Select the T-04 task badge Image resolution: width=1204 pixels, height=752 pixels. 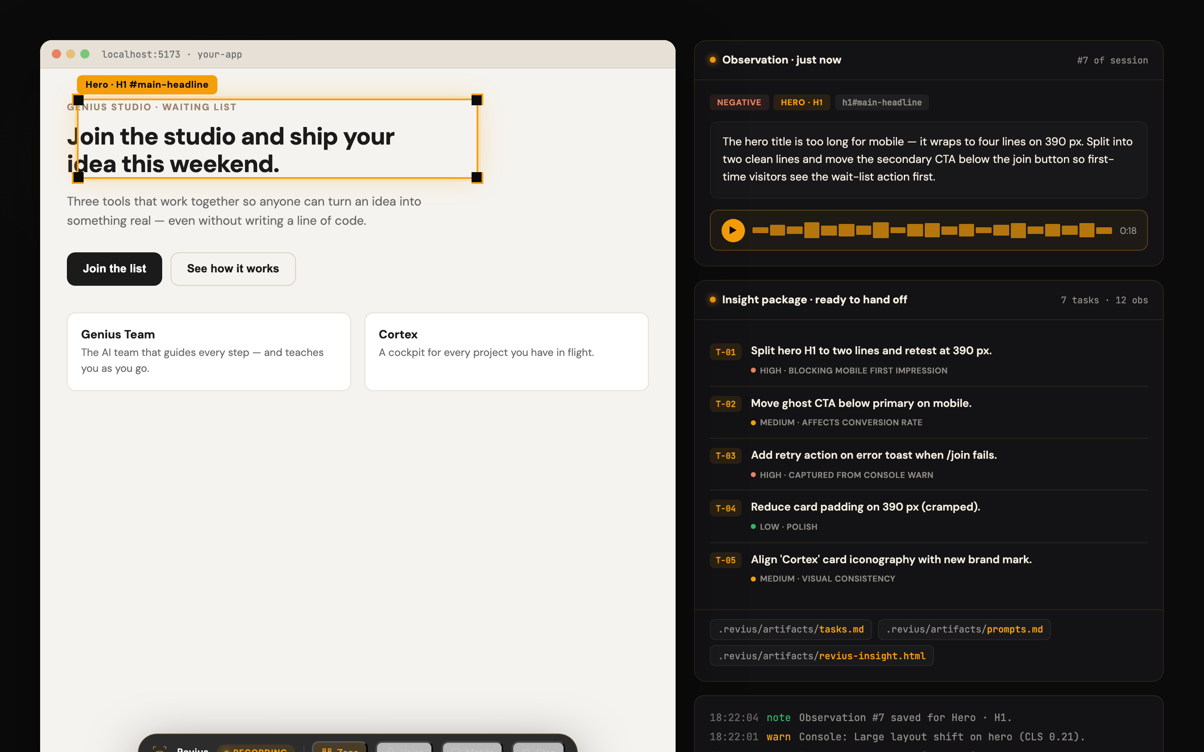point(725,508)
